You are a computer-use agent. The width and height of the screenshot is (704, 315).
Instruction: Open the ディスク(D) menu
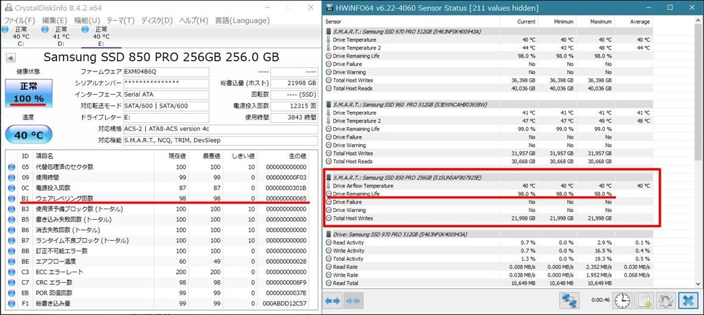157,21
